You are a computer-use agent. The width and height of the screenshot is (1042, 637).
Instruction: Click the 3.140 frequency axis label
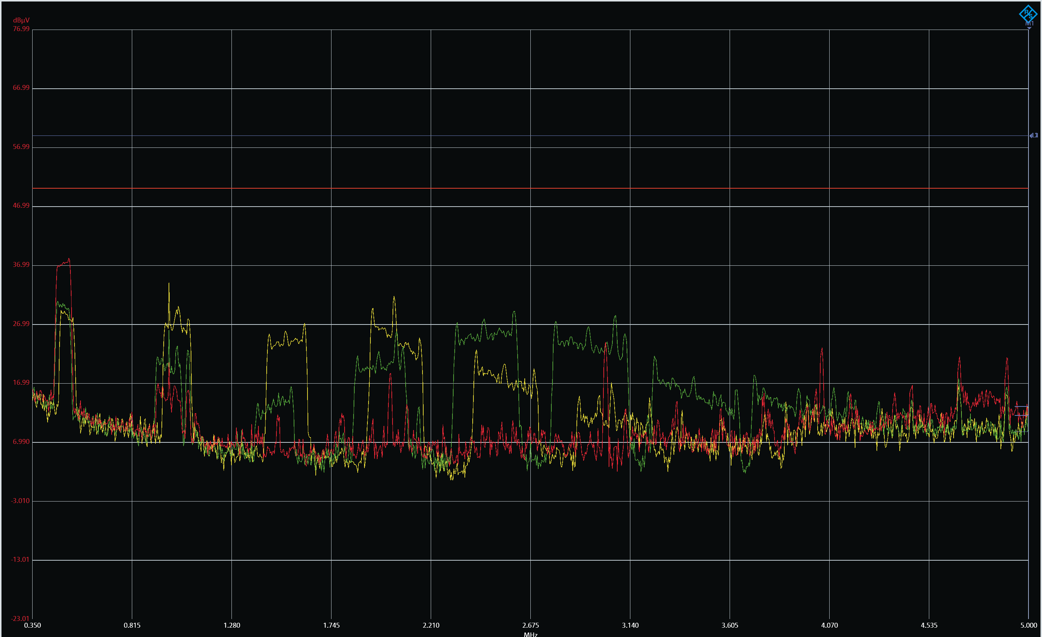[x=630, y=625]
